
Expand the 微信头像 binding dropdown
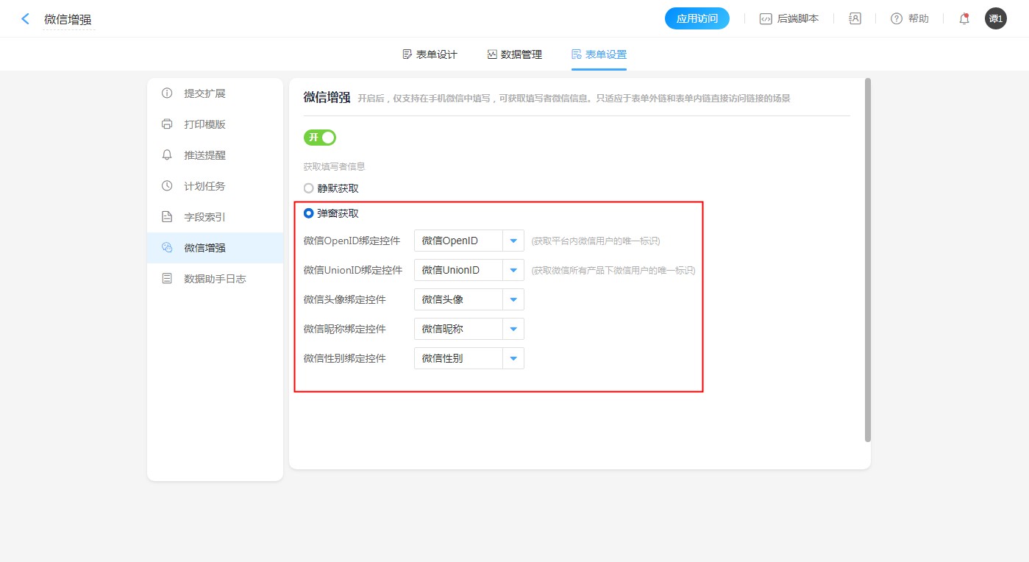tap(513, 299)
